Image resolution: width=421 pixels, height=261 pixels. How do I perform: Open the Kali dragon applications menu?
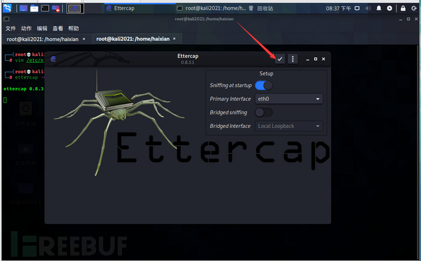7,9
